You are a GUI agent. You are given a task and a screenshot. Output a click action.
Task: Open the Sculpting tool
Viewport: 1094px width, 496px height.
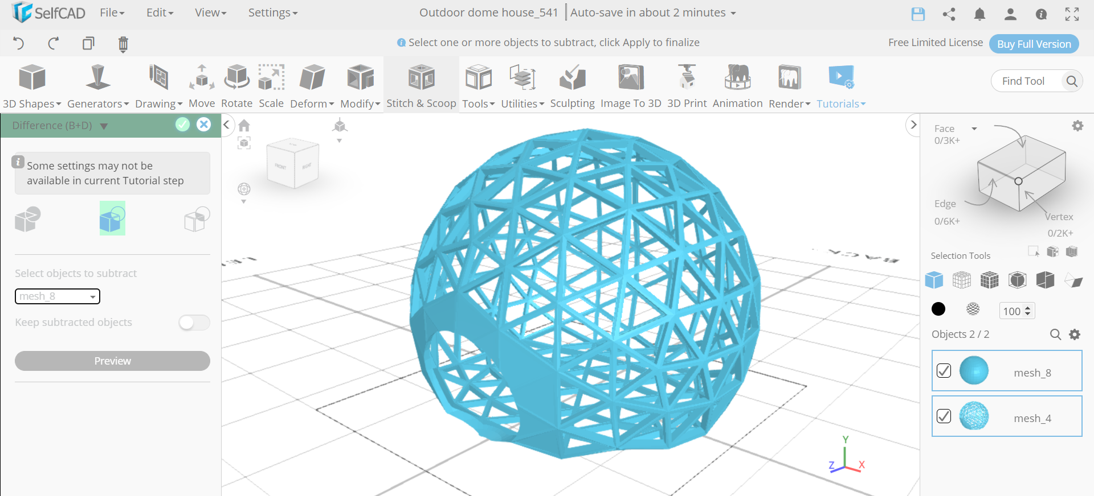coord(572,86)
